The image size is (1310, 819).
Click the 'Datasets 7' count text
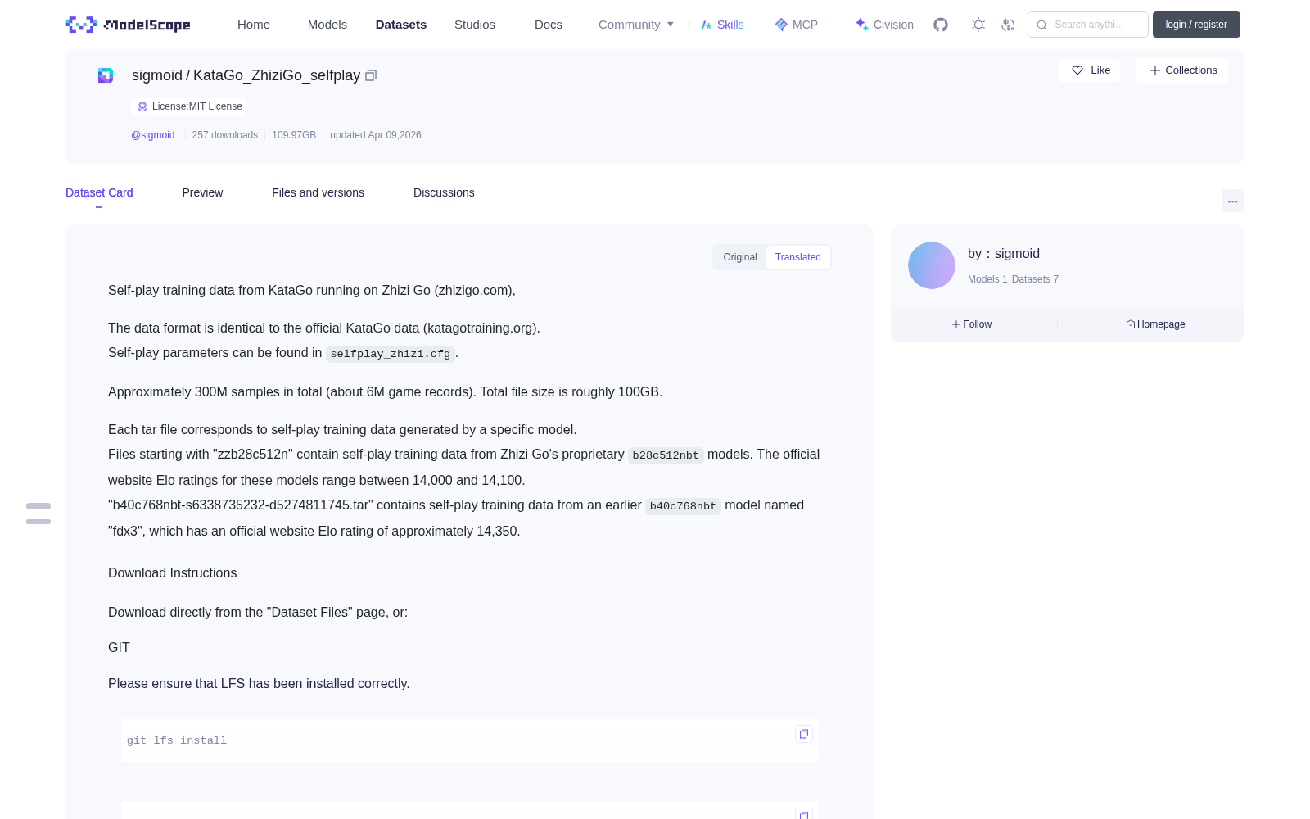tap(1035, 279)
